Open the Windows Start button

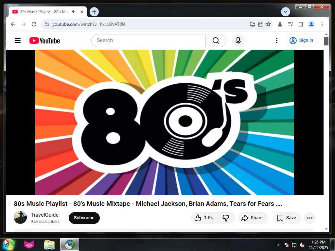pyautogui.click(x=9, y=244)
